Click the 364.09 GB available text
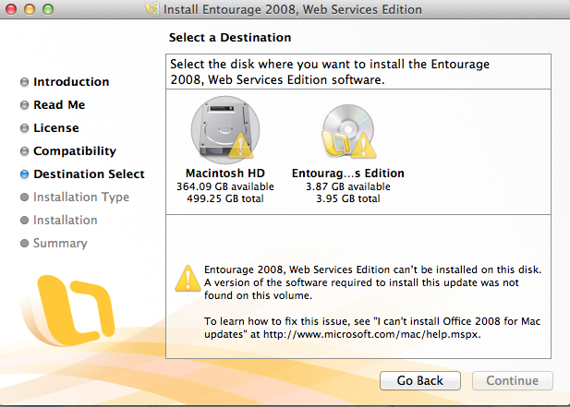The height and width of the screenshot is (407, 570). (225, 186)
